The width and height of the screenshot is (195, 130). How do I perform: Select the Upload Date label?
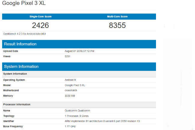point(10,51)
